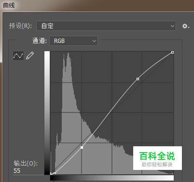Select the pencil draw-curve tool
Viewport: 194px width, 182px height.
point(30,56)
